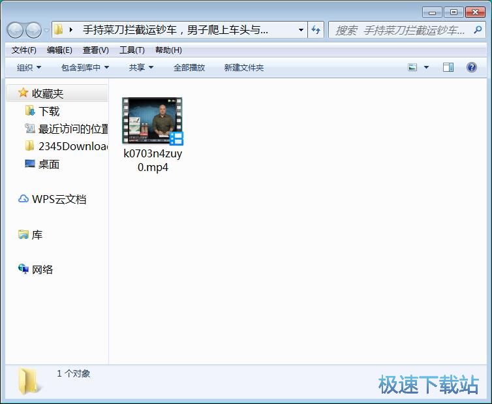Select 库 in navigation pane
Screen dimensions: 492x404
coord(37,234)
